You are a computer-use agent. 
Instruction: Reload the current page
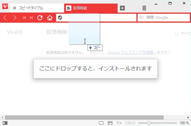(40, 18)
